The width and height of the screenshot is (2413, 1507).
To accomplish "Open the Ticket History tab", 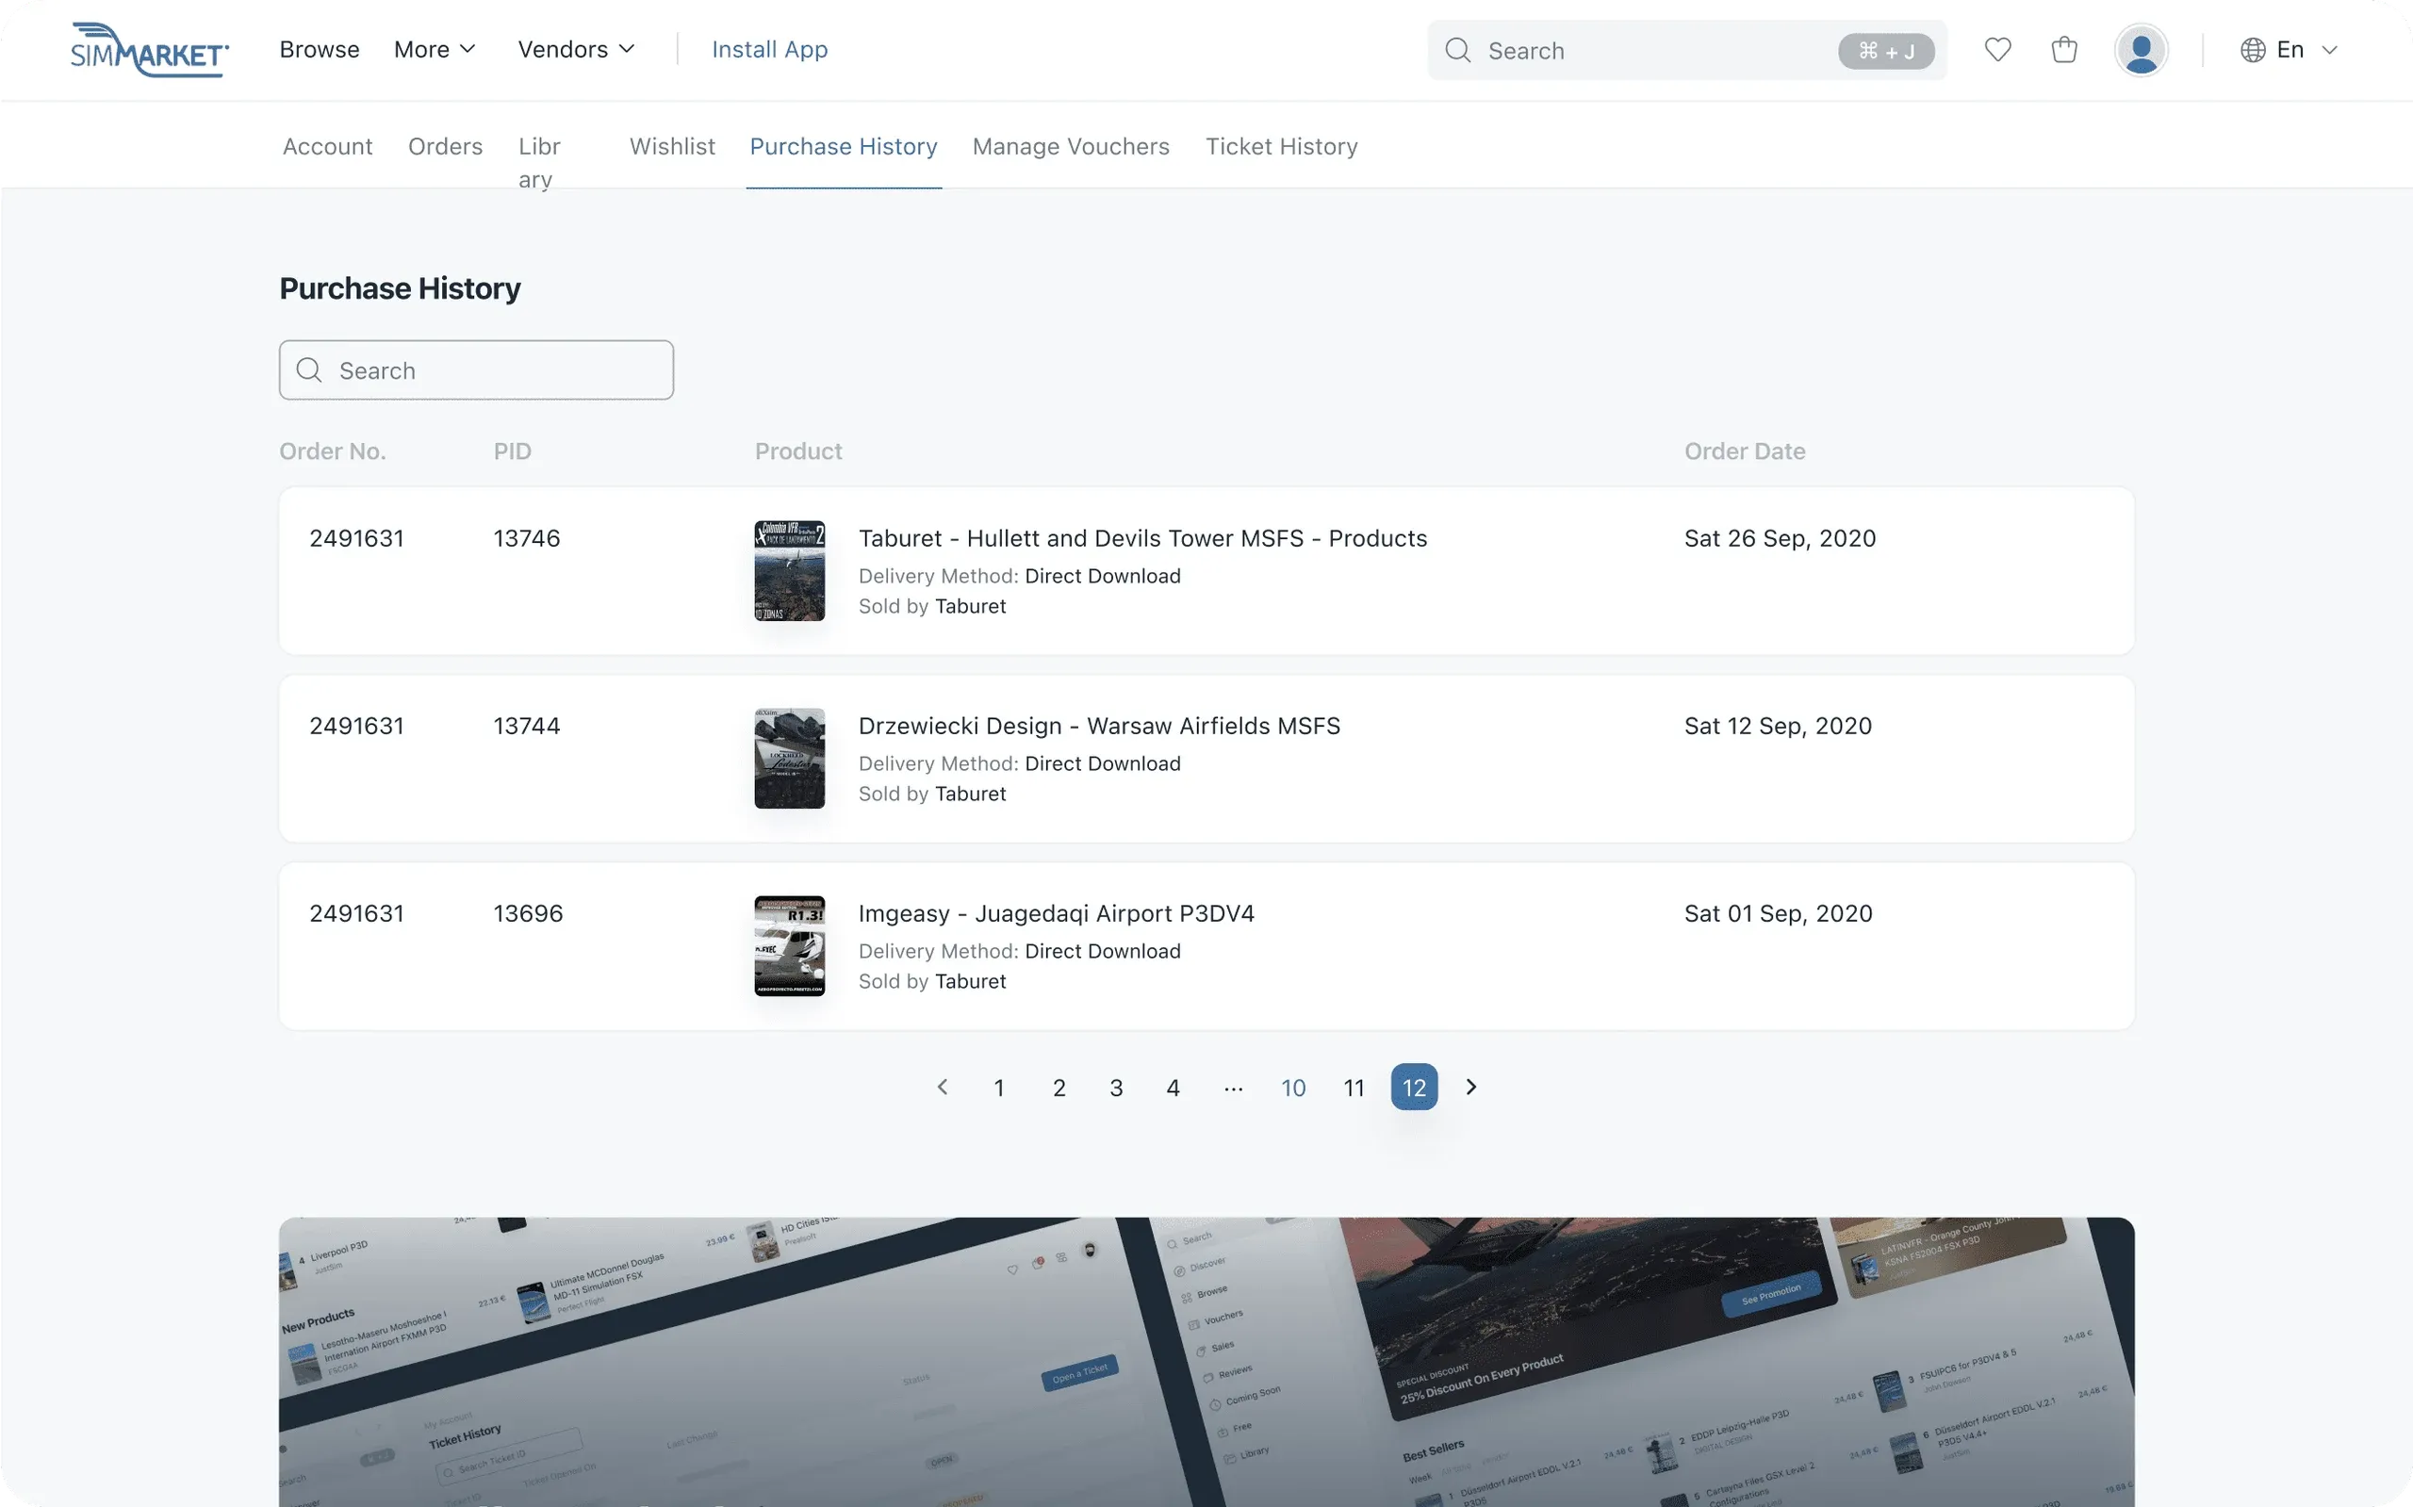I will coord(1281,146).
